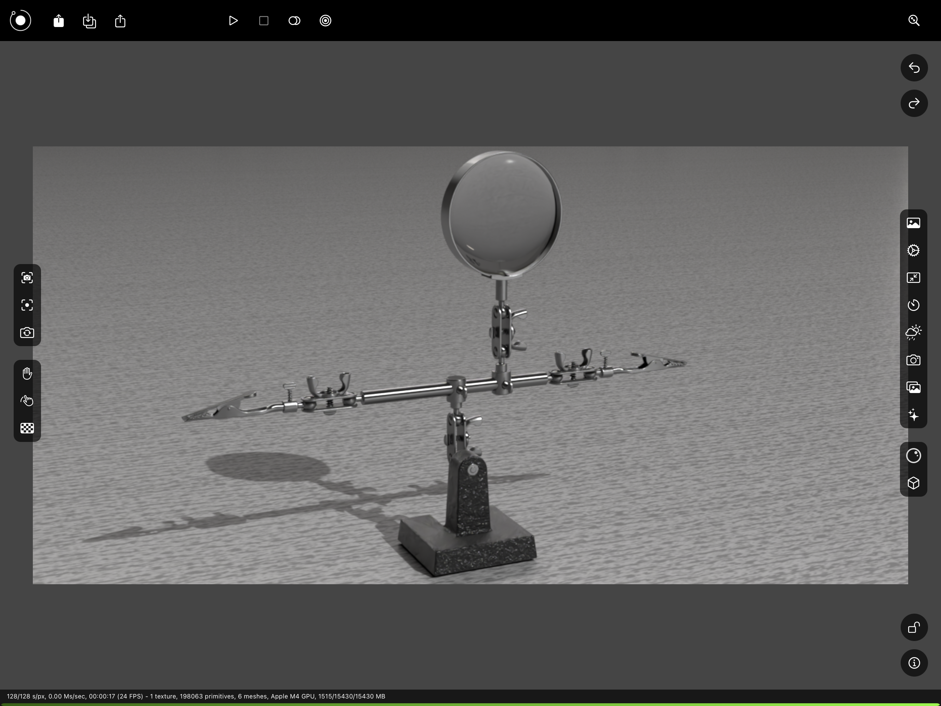Open the render settings gear
Screen dimensions: 941x706
click(913, 250)
